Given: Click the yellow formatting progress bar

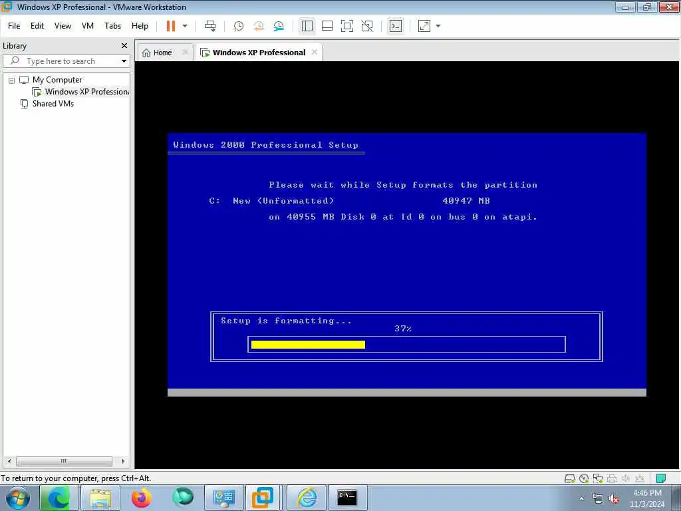Looking at the screenshot, I should click(308, 345).
